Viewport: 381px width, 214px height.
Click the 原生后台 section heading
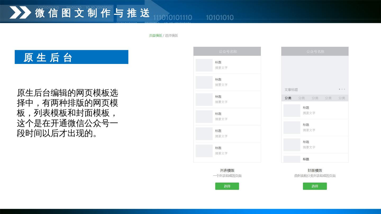tap(71, 57)
